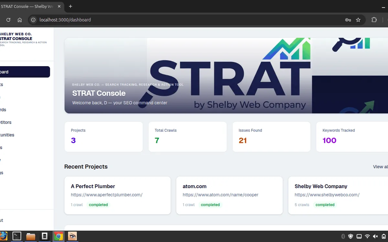Click the STRAT Console banner heading
The height and width of the screenshot is (242, 388).
99,93
